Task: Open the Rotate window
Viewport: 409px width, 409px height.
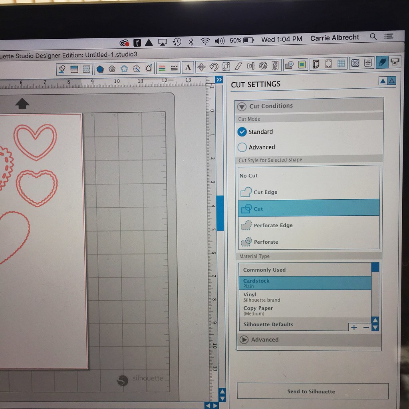Action: pos(214,67)
